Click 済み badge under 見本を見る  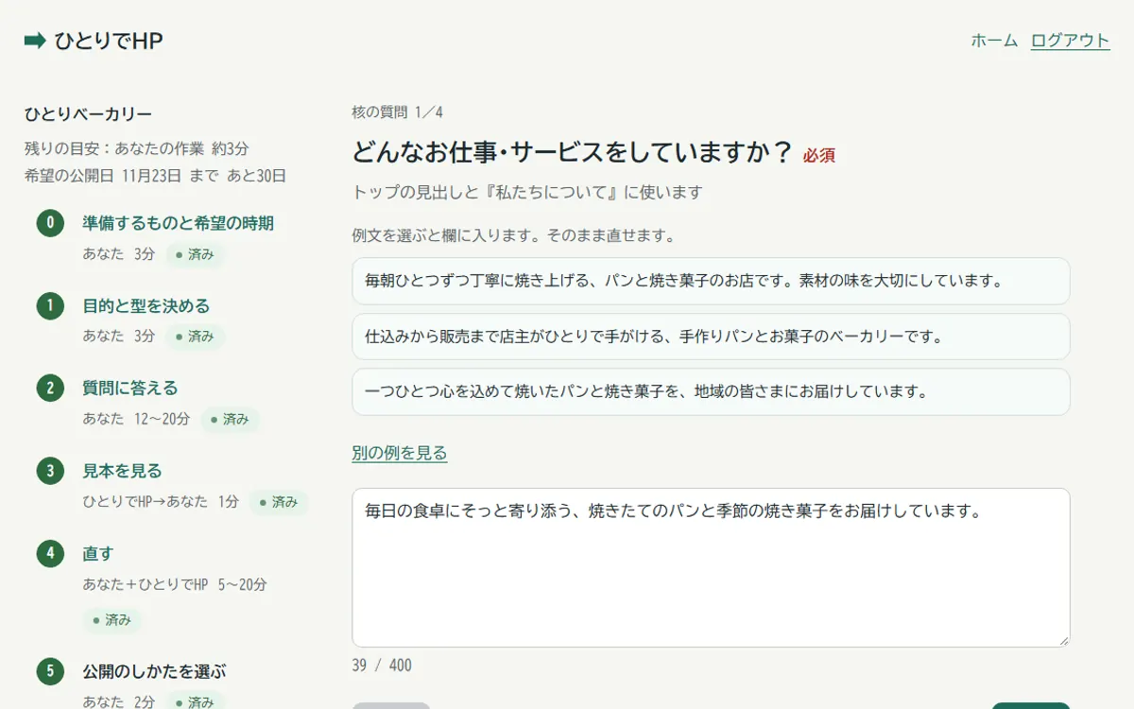coord(279,502)
